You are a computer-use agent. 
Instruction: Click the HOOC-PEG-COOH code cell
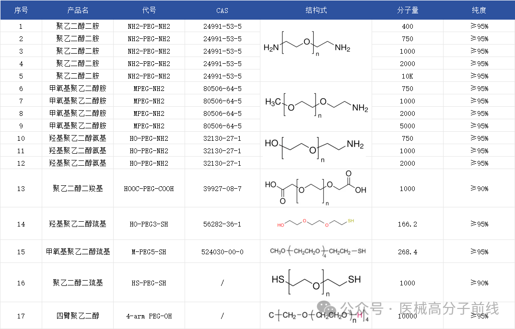149,189
